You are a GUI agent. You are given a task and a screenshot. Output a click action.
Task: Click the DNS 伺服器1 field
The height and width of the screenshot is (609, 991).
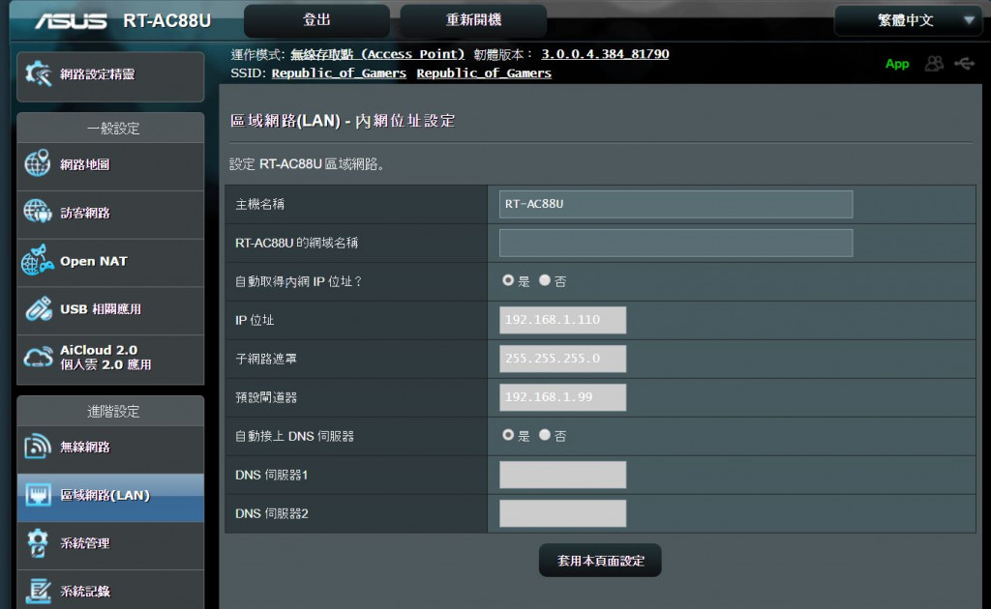(x=562, y=475)
